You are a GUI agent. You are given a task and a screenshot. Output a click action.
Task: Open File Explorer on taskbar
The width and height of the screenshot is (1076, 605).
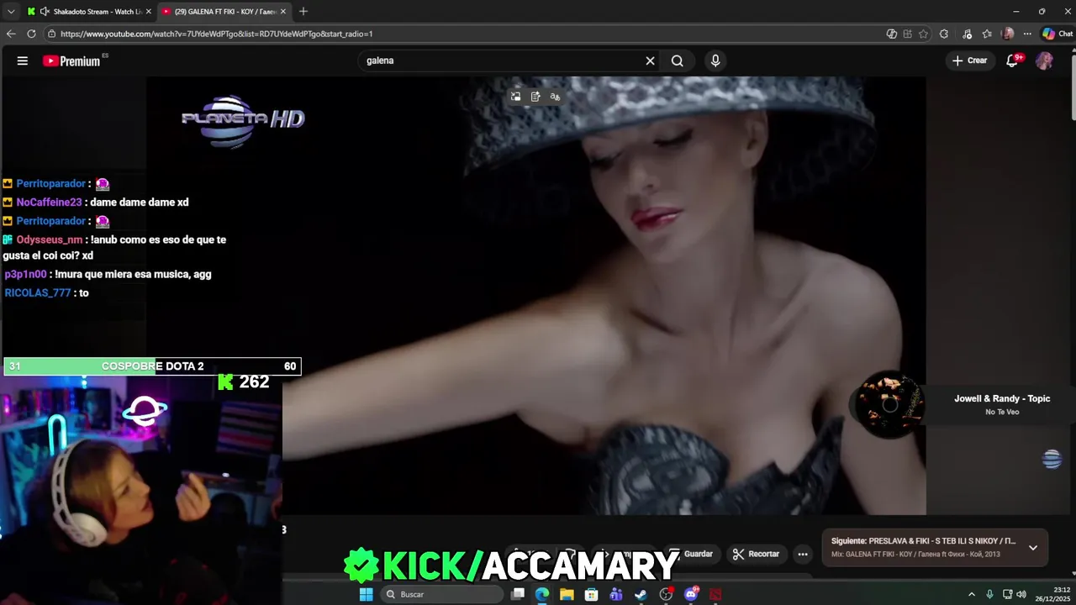(x=567, y=594)
